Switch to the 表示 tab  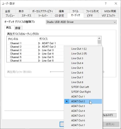(21, 11)
